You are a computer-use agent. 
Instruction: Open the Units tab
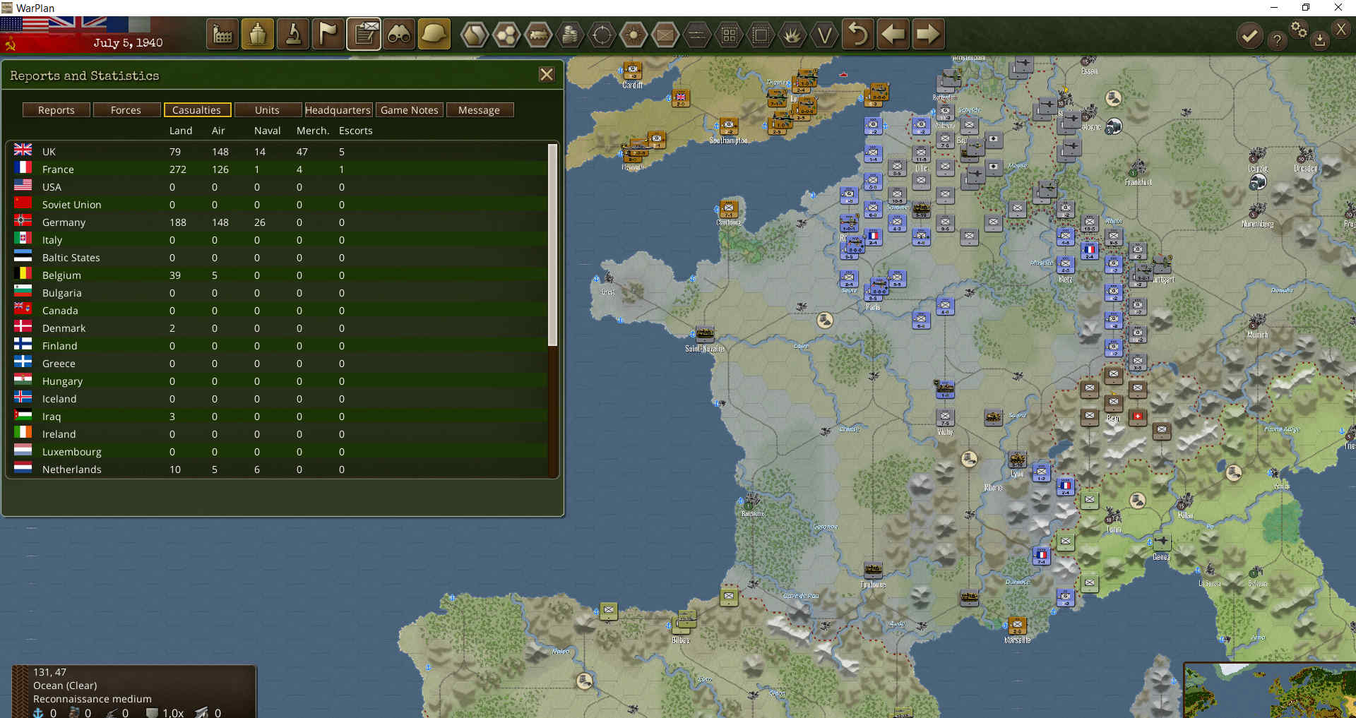click(x=267, y=110)
